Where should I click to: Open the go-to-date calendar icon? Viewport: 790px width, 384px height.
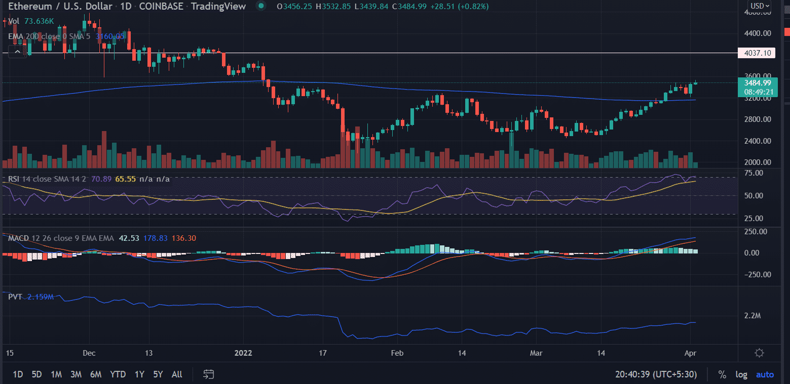point(208,374)
